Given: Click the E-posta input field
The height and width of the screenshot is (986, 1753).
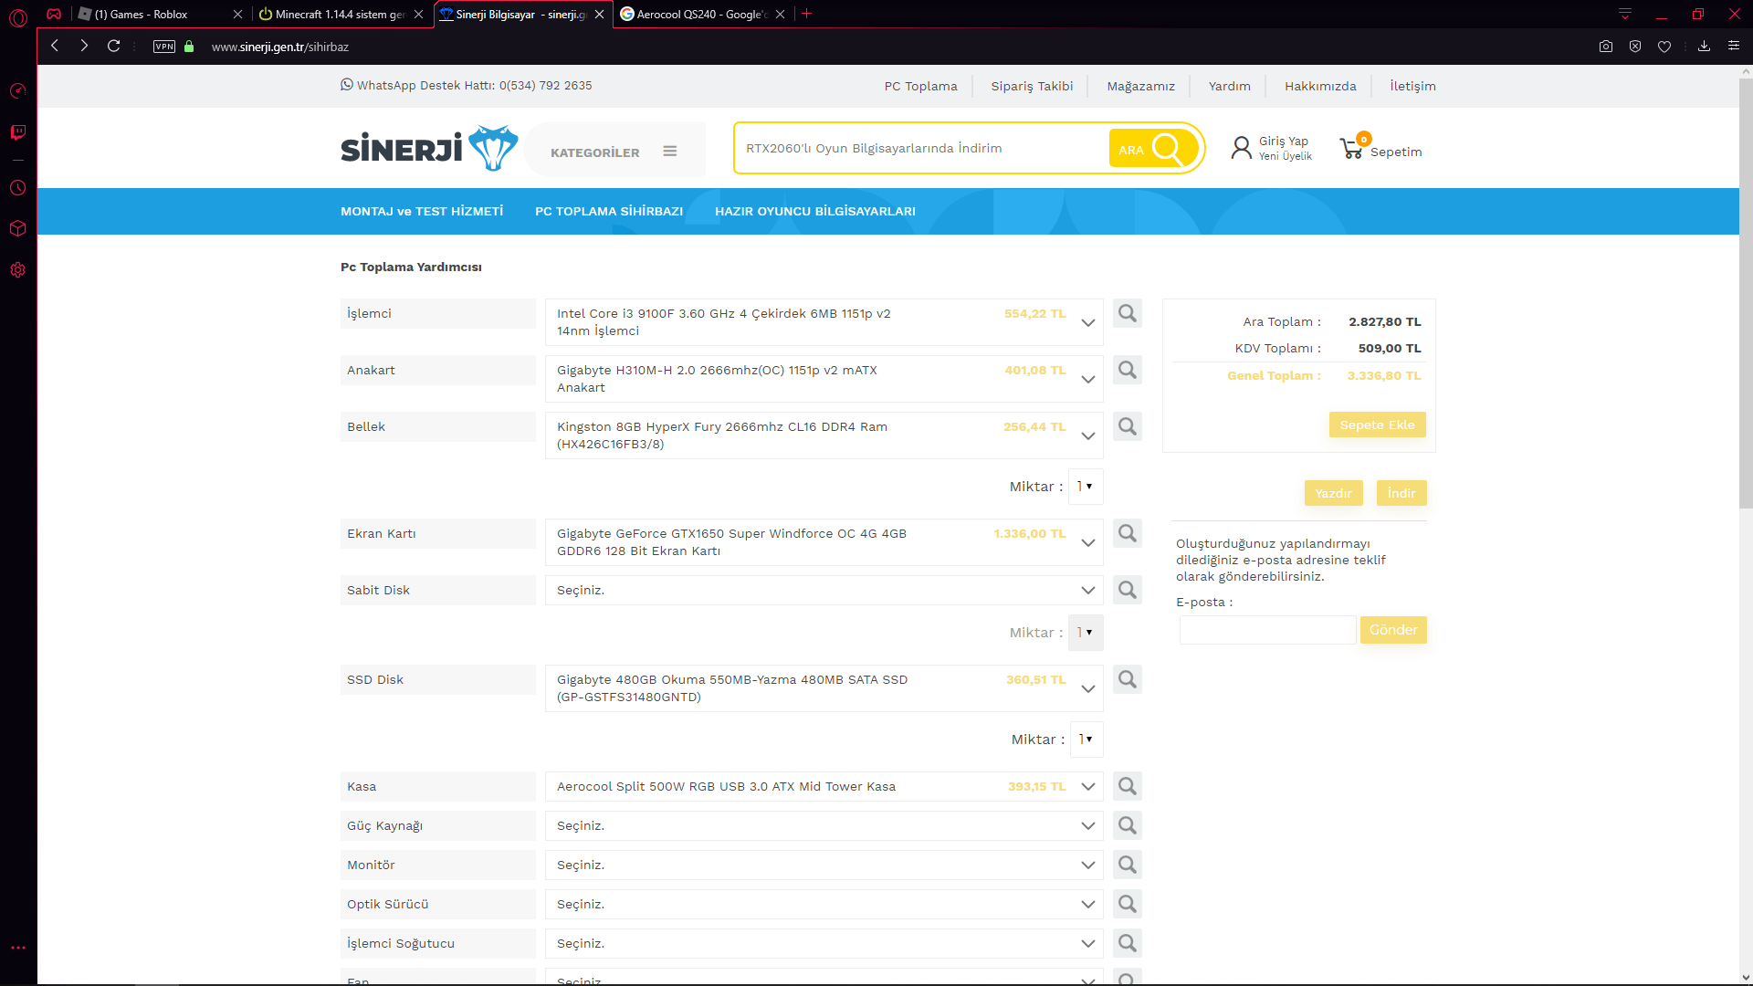Looking at the screenshot, I should click(1266, 630).
